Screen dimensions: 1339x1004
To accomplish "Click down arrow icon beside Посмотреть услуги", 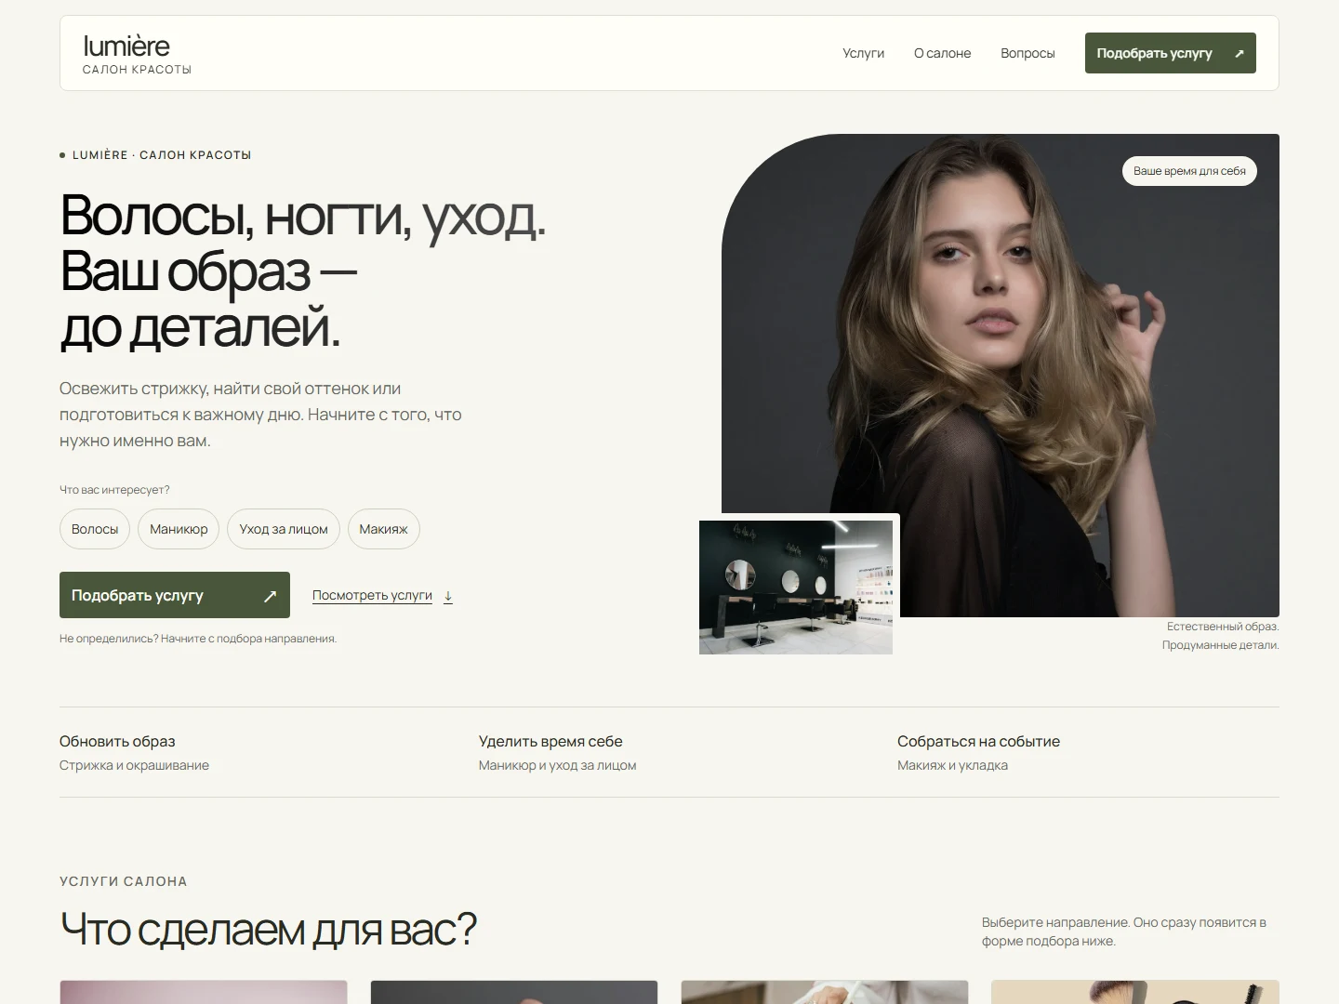I will click(x=447, y=596).
